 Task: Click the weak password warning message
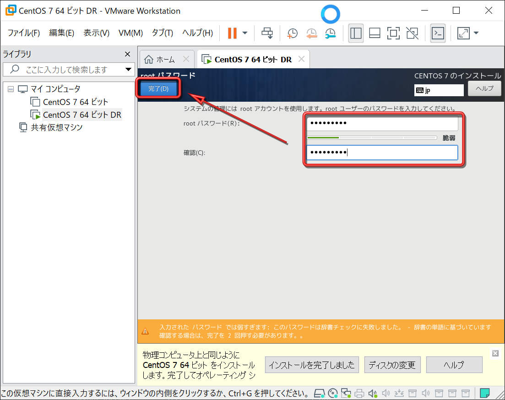click(325, 331)
